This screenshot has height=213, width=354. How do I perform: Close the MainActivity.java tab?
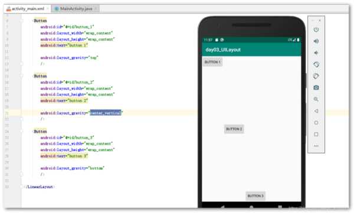96,9
